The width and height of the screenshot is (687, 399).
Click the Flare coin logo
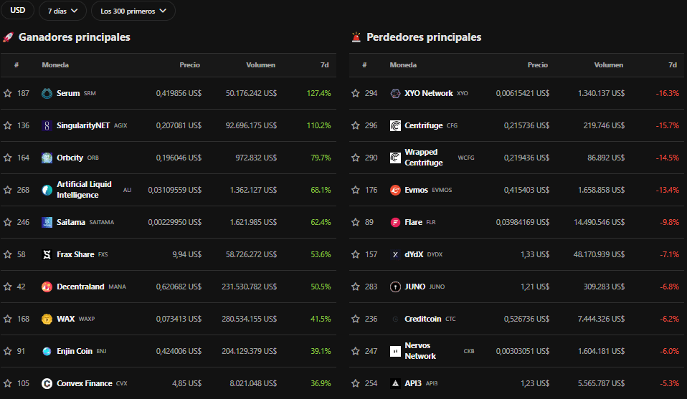[x=395, y=222]
